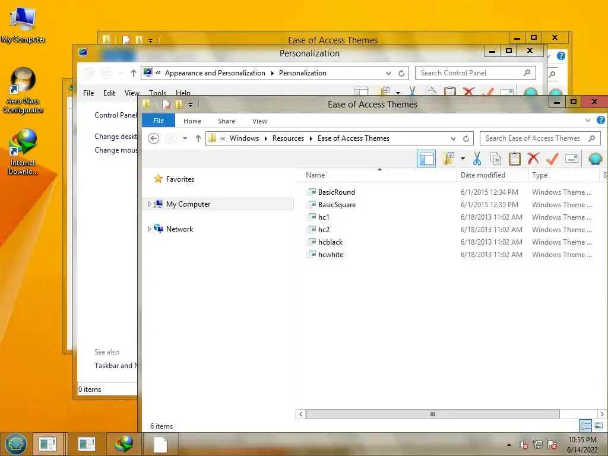Click the orange checkmark Properties icon
Screen dimensions: 608x456
[552, 158]
